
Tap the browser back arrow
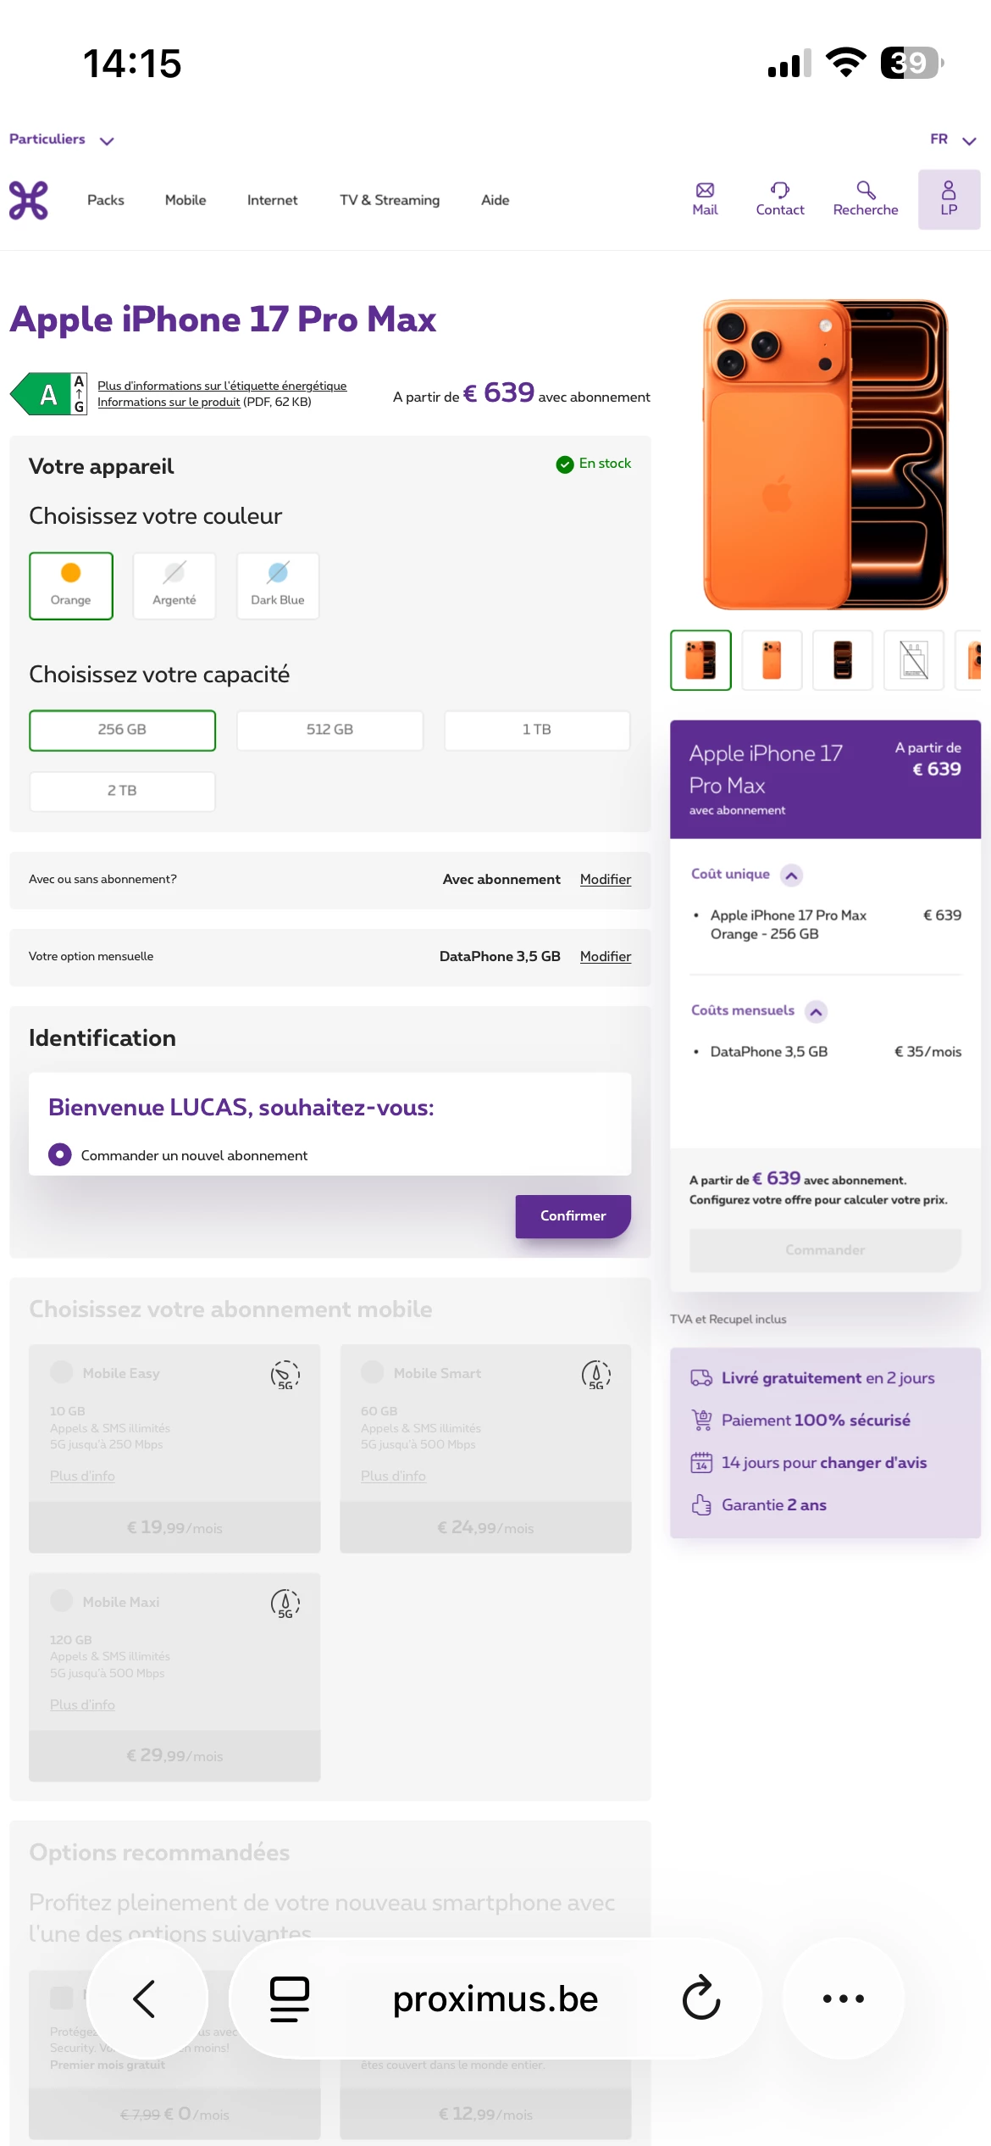tap(146, 1999)
